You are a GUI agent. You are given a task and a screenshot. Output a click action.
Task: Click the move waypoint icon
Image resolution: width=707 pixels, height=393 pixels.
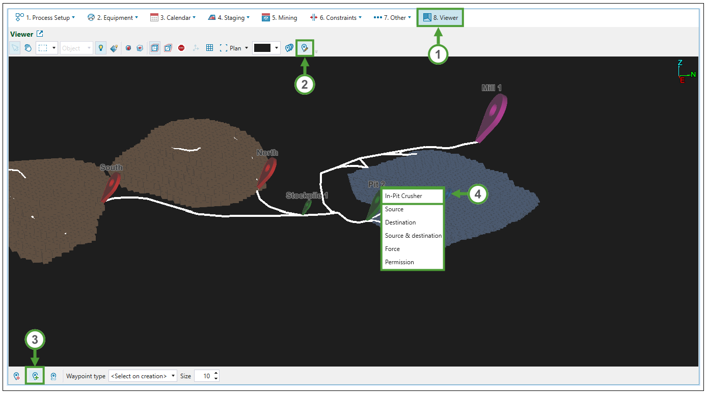click(17, 376)
